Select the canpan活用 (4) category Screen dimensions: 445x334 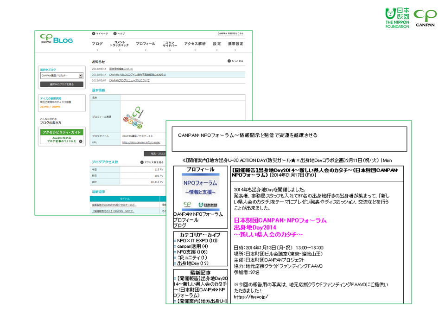(x=192, y=246)
